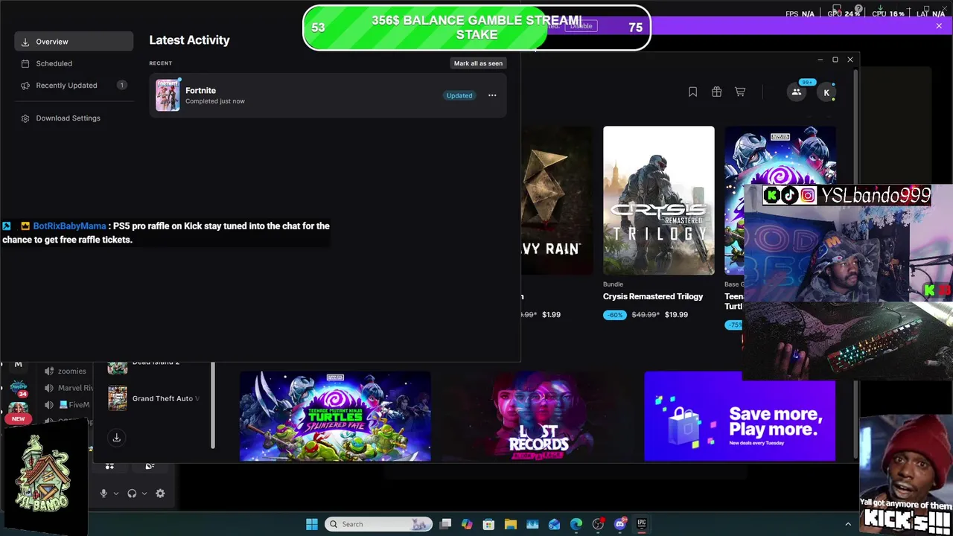Open the Recently Updated section
The width and height of the screenshot is (953, 536).
[74, 85]
